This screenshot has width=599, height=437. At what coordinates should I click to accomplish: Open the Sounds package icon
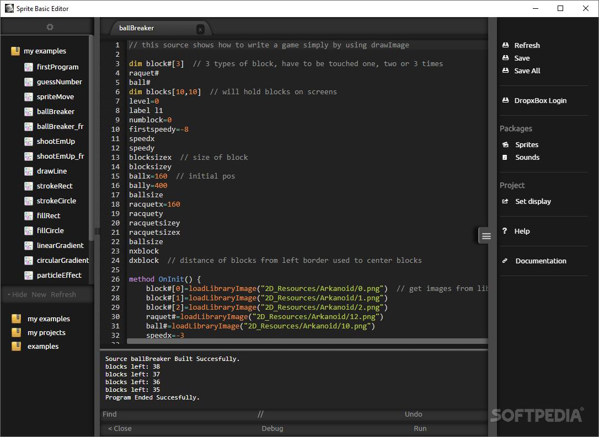505,157
